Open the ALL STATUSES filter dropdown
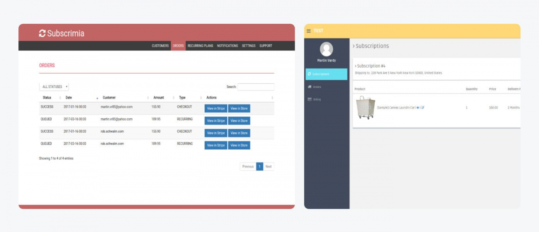 54,87
